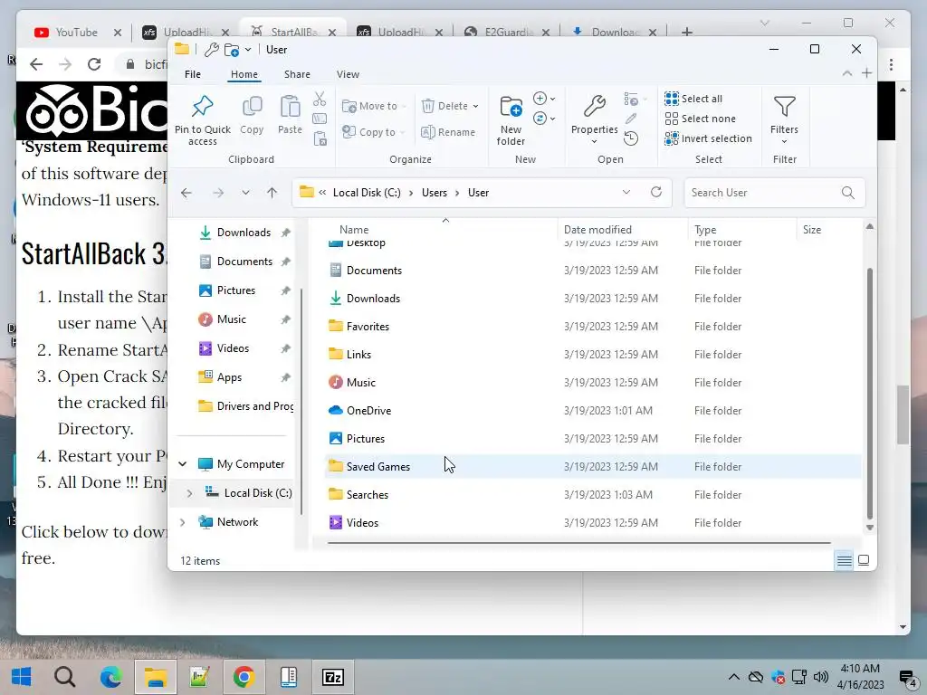
Task: Select the Saved Games folder
Action: click(593, 466)
